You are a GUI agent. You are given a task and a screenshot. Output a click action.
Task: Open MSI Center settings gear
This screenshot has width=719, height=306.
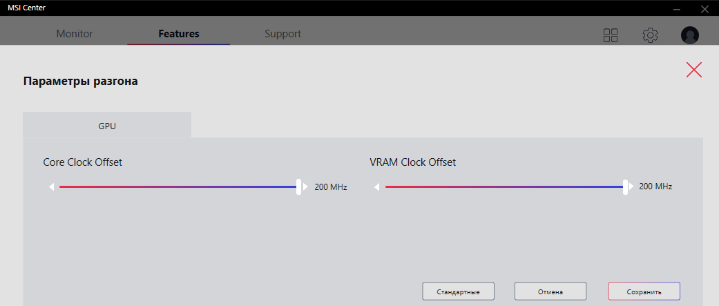650,35
